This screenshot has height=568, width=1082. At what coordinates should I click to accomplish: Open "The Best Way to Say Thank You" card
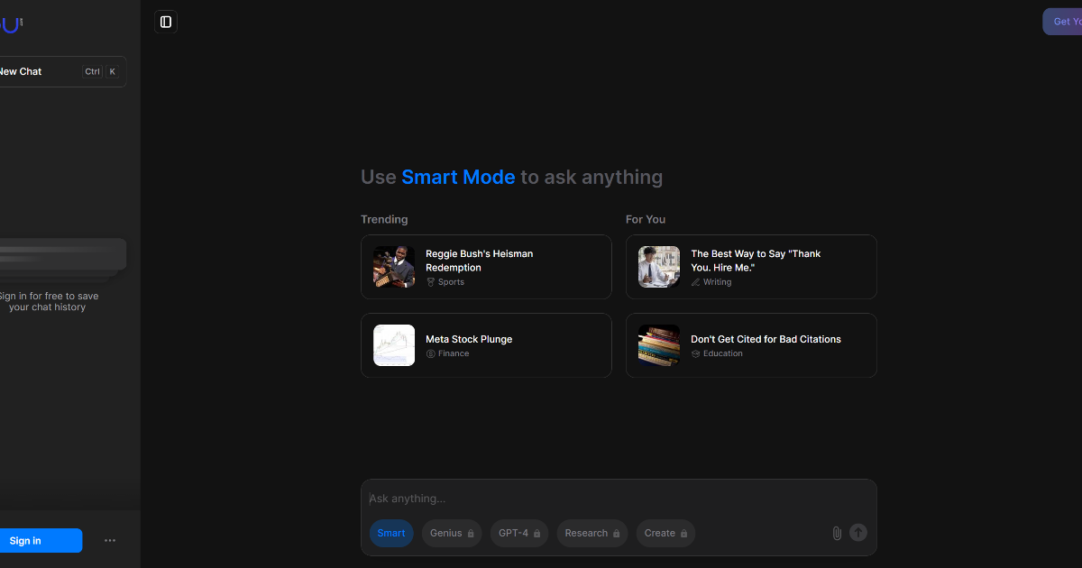(x=756, y=261)
